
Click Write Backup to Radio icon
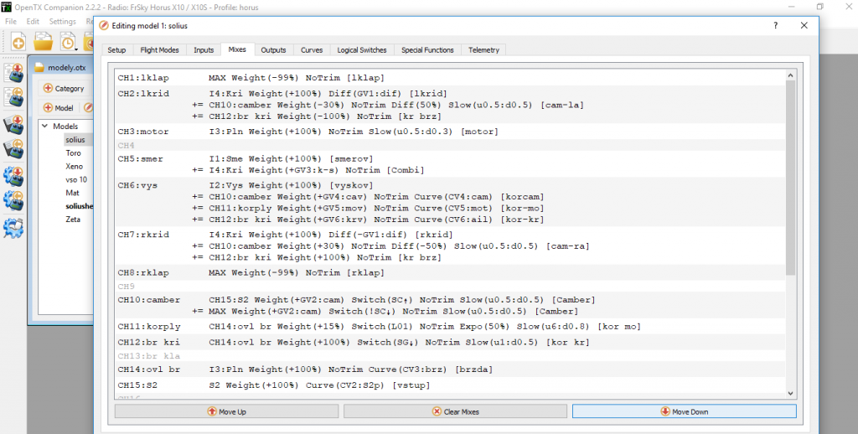(x=13, y=125)
